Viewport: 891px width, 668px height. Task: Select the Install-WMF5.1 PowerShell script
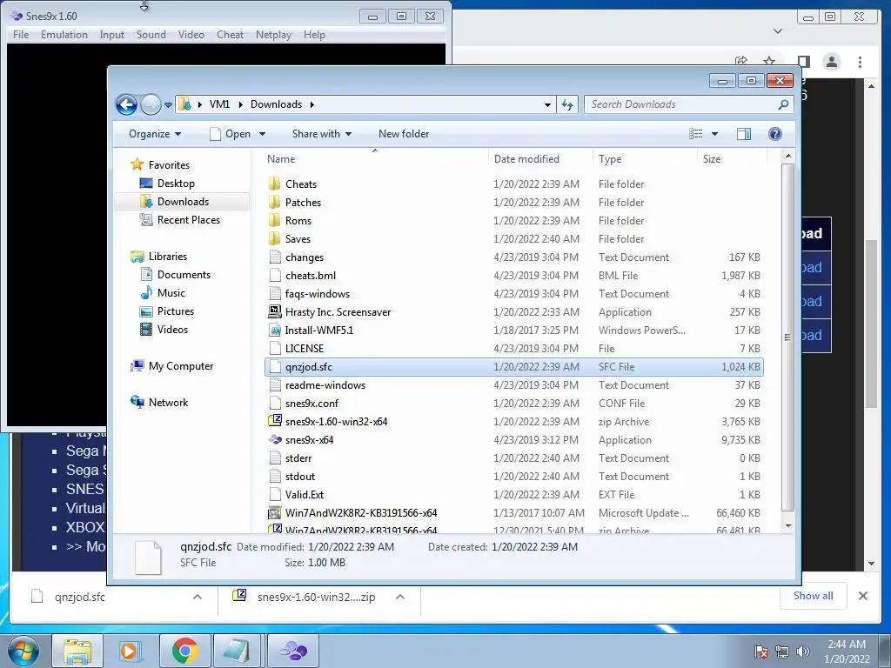(318, 330)
